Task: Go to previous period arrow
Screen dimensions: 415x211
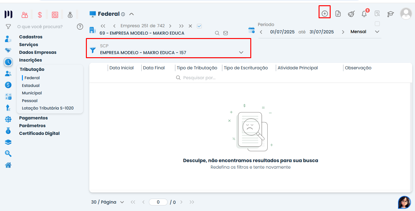Action: tap(261, 32)
